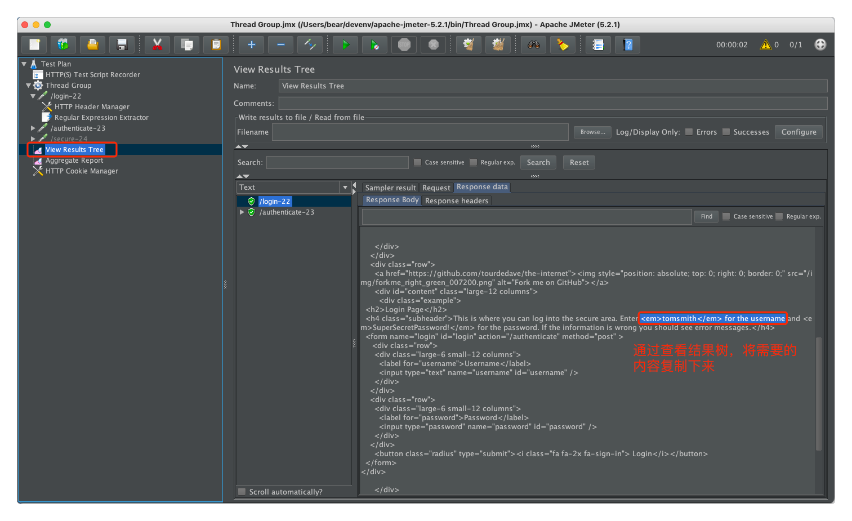852x521 pixels.
Task: Open Search with binoculars icon
Action: [x=533, y=44]
